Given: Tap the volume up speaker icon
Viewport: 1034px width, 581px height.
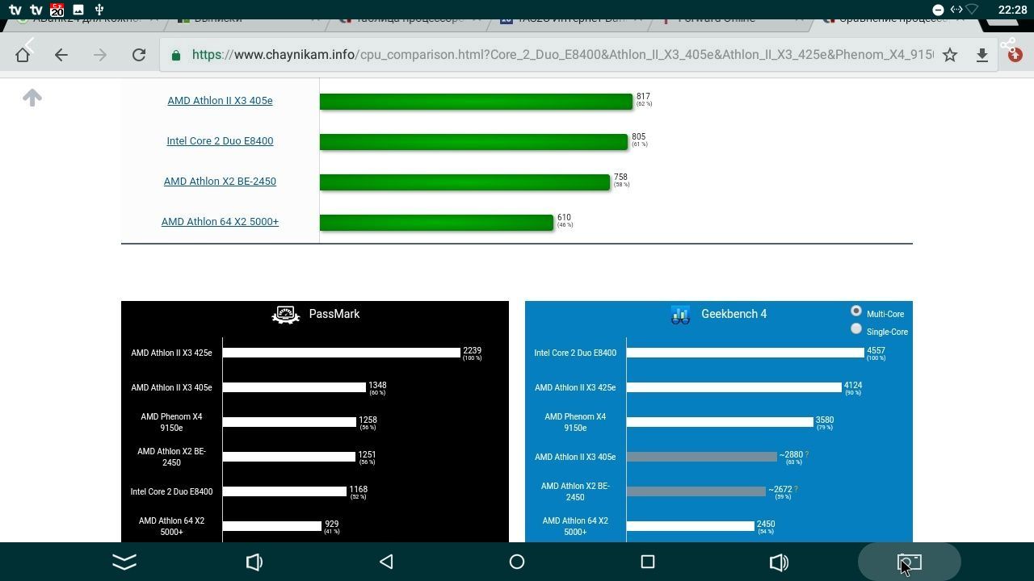Looking at the screenshot, I should 779,562.
